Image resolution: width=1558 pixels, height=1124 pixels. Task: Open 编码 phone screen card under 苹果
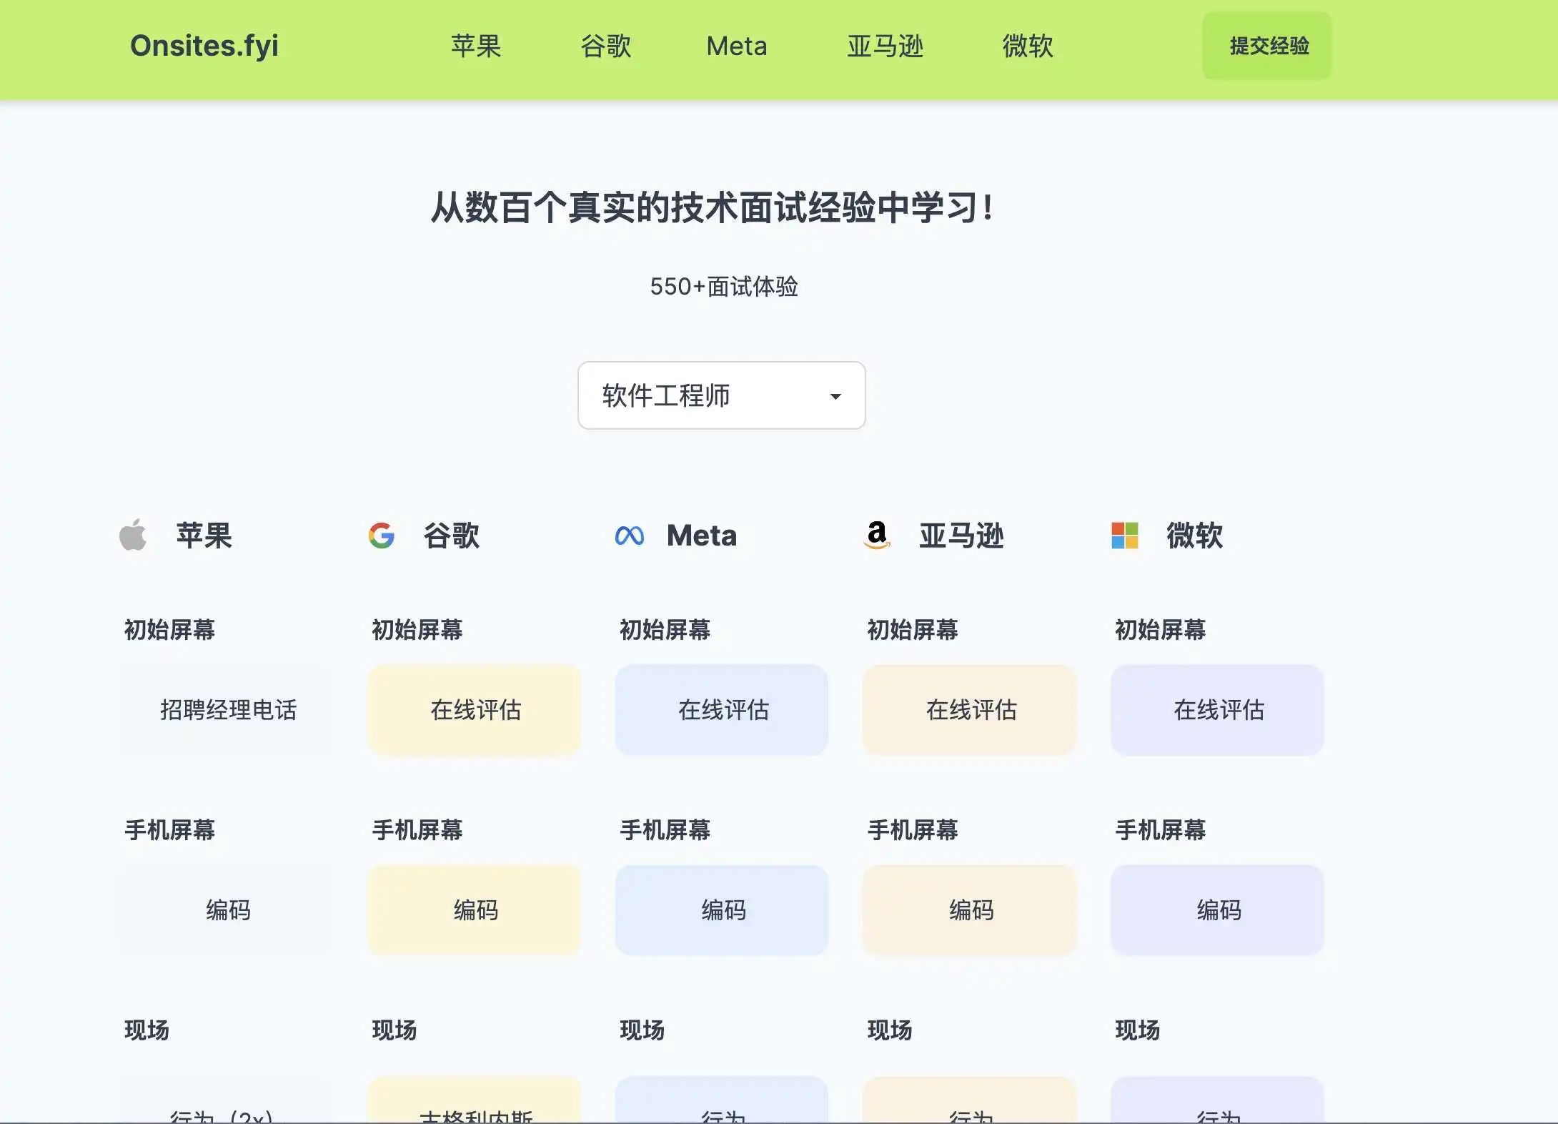point(227,910)
